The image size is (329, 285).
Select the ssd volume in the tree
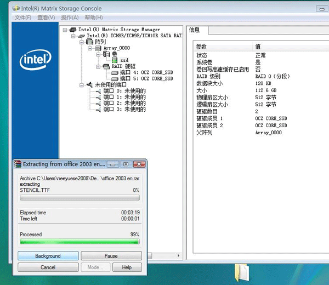(124, 60)
